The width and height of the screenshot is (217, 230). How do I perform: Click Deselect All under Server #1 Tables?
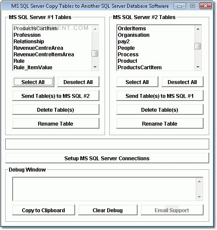click(78, 82)
